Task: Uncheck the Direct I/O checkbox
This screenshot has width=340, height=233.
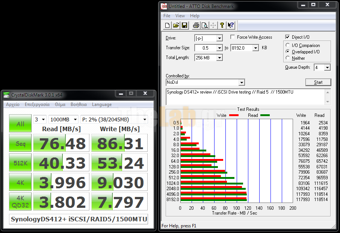Action: point(287,37)
